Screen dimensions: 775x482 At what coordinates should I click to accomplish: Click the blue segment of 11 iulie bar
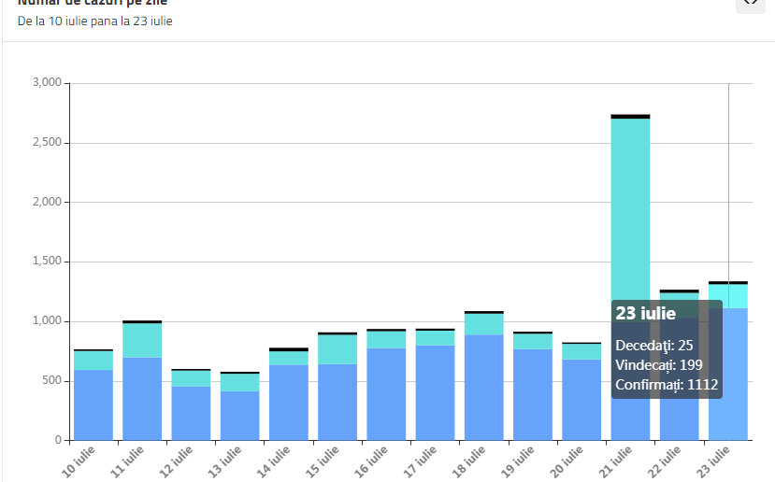pyautogui.click(x=142, y=398)
